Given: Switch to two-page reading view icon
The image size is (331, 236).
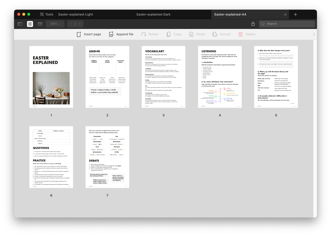Looking at the screenshot, I should (x=40, y=23).
